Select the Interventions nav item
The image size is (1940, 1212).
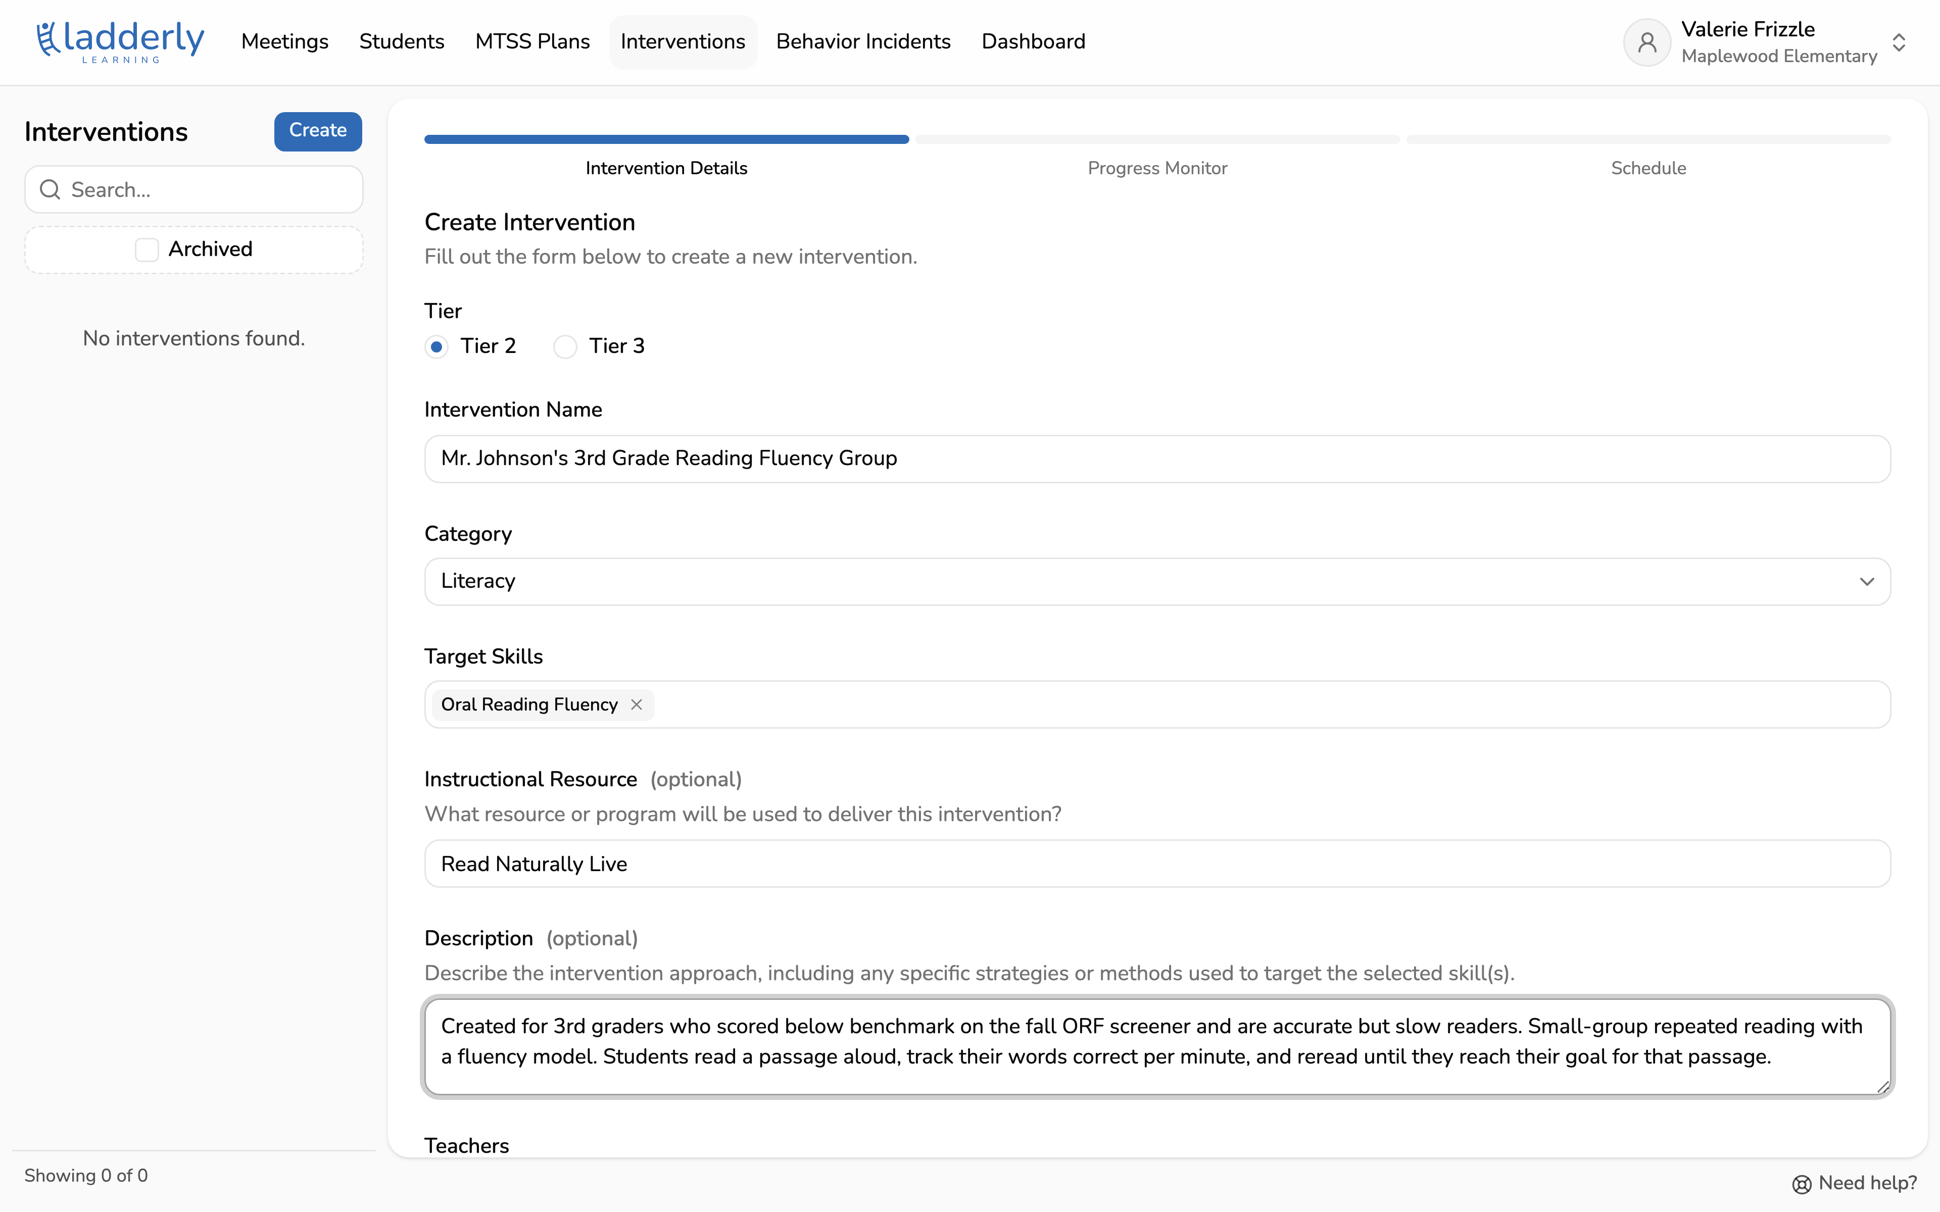click(683, 42)
